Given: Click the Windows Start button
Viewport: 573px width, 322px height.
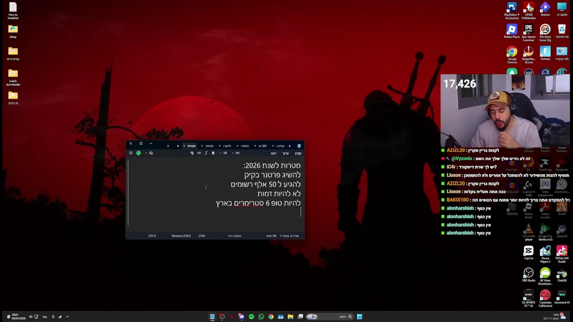Looking at the screenshot, I should pos(359,317).
